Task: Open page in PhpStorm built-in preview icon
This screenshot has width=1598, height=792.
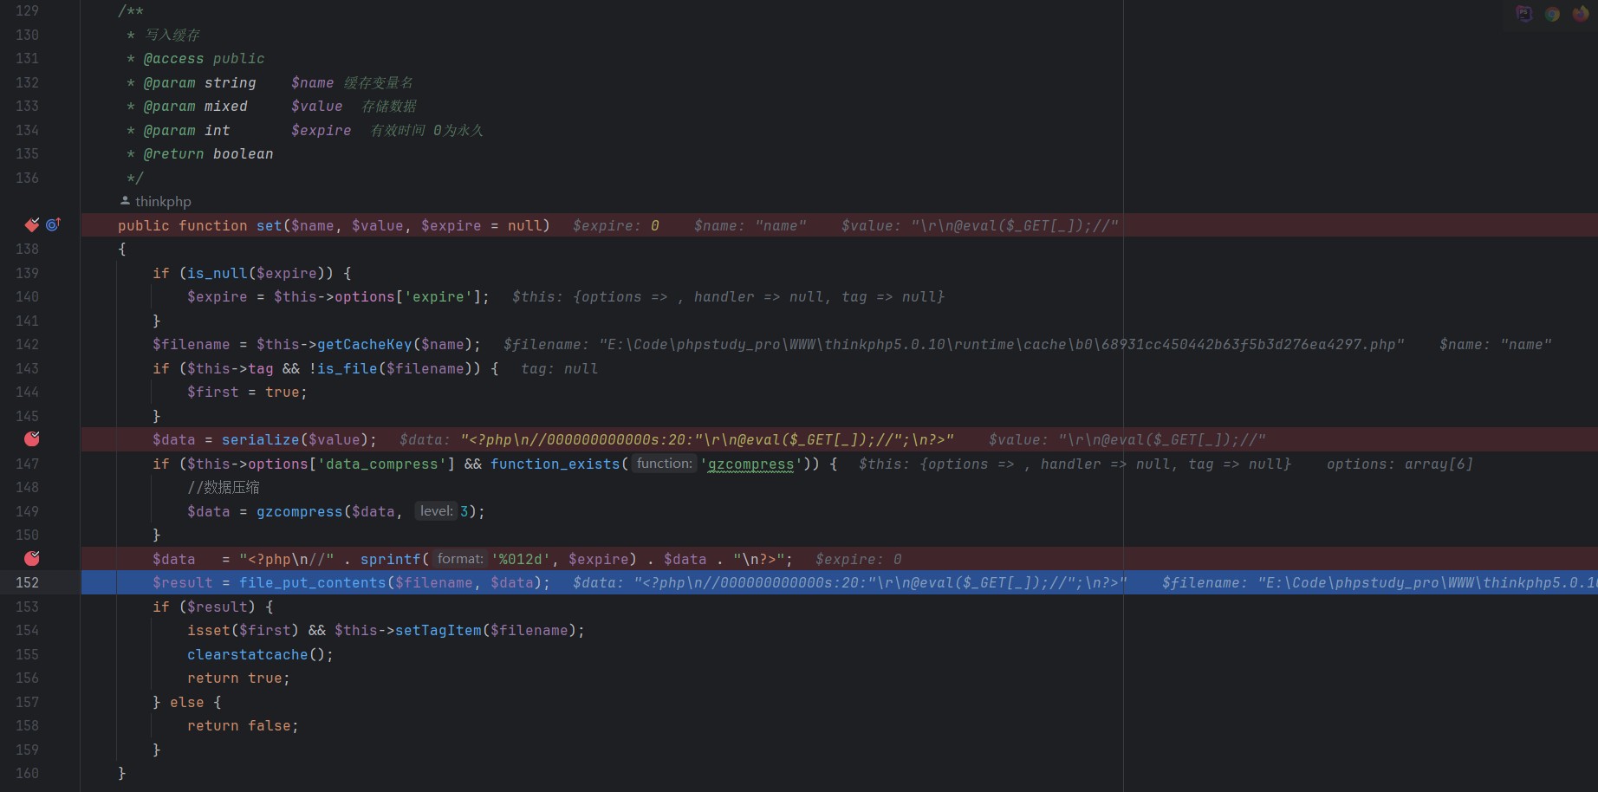Action: (1524, 14)
